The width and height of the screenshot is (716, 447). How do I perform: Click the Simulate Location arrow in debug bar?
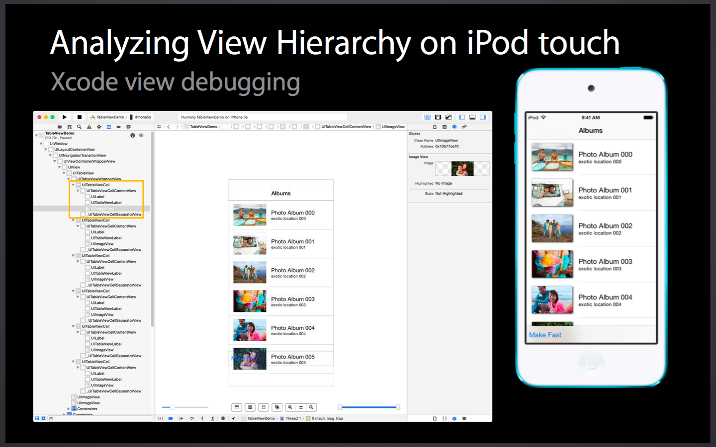(x=233, y=418)
